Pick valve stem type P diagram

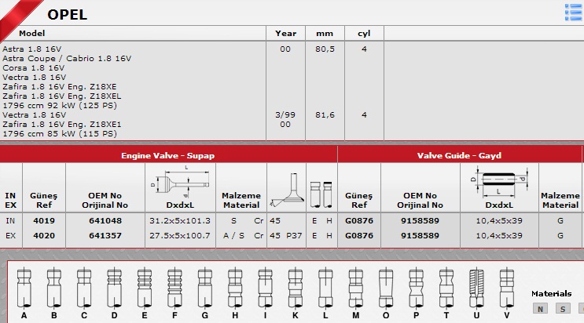pos(416,288)
